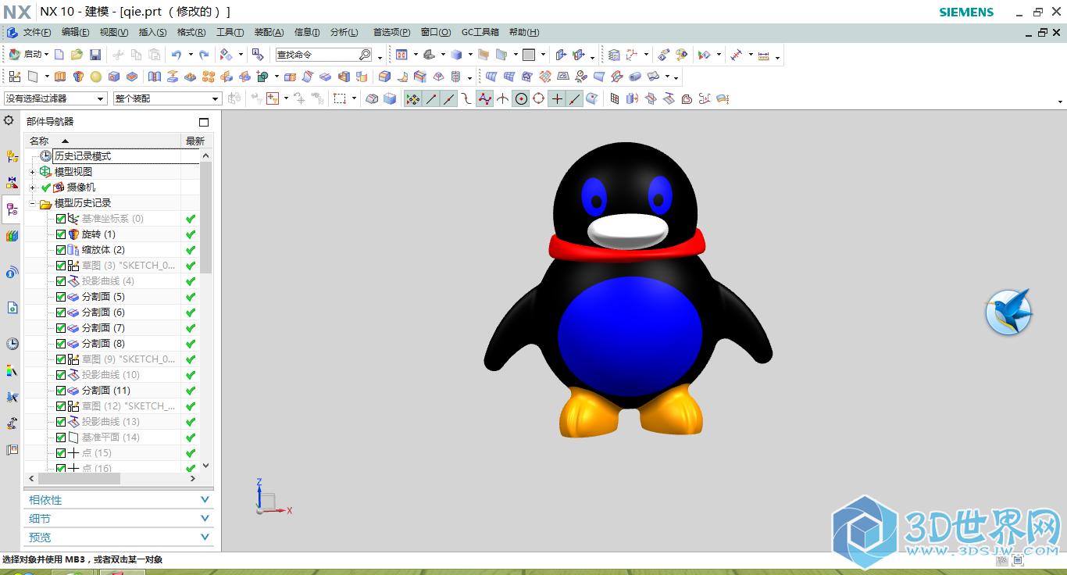Click the floating blue bird icon
Viewport: 1067px width, 575px height.
1008,312
